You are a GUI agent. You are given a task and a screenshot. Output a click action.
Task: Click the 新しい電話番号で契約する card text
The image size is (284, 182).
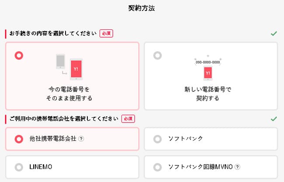click(x=208, y=94)
